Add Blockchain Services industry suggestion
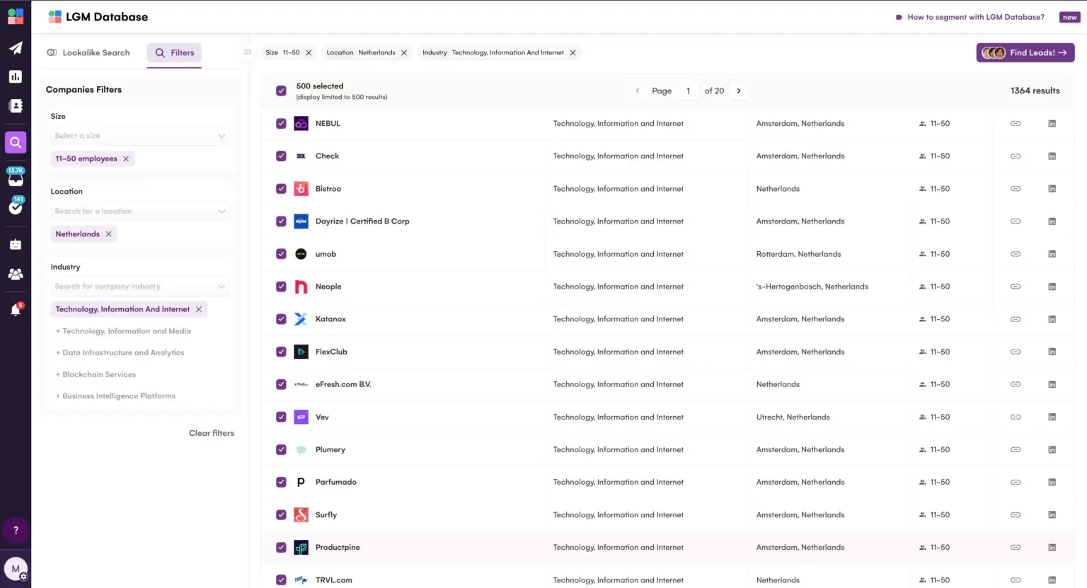The width and height of the screenshot is (1087, 588). coord(96,374)
